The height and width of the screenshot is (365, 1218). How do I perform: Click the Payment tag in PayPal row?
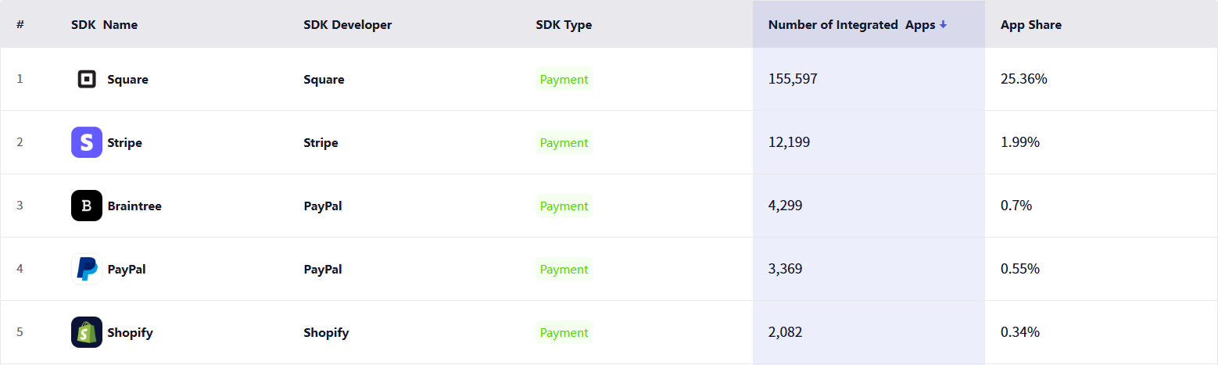tap(564, 270)
